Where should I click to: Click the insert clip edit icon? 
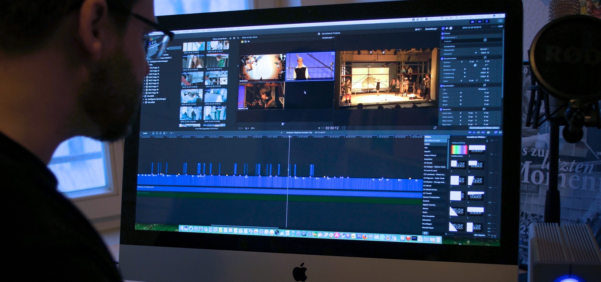pos(157,133)
